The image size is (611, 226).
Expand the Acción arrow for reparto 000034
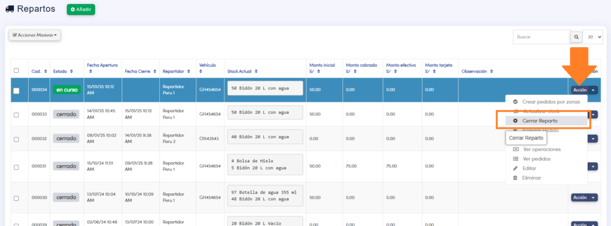coord(593,90)
